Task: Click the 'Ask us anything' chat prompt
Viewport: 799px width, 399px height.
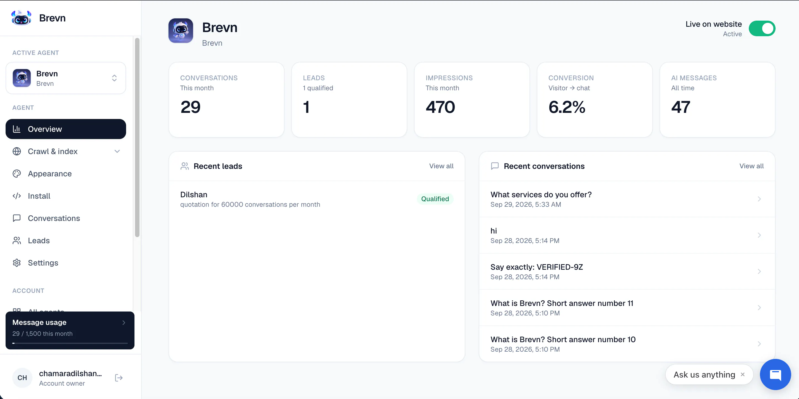Action: click(x=704, y=374)
